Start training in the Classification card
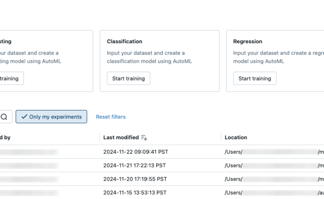Image resolution: width=324 pixels, height=199 pixels. pyautogui.click(x=128, y=79)
